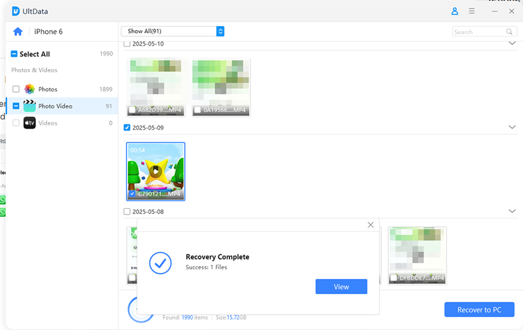Open the hamburger menu in title bar
The image size is (523, 330).
click(472, 11)
